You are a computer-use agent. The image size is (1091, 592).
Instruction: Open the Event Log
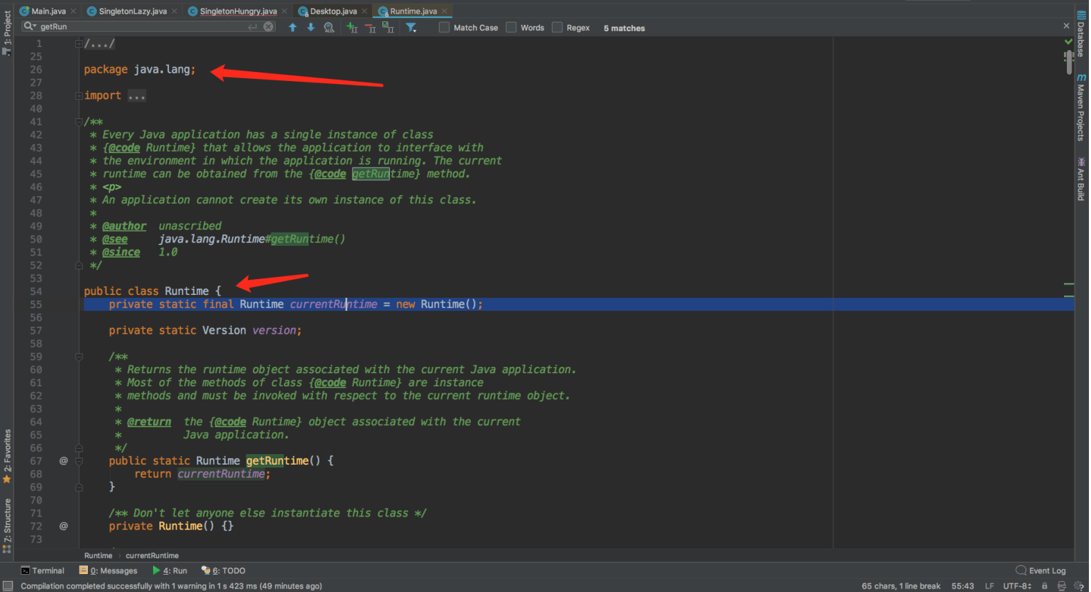(x=1040, y=571)
